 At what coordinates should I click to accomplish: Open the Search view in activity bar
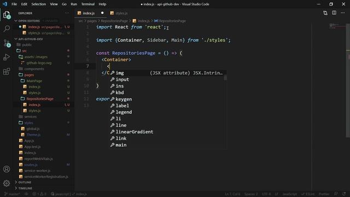click(7, 28)
